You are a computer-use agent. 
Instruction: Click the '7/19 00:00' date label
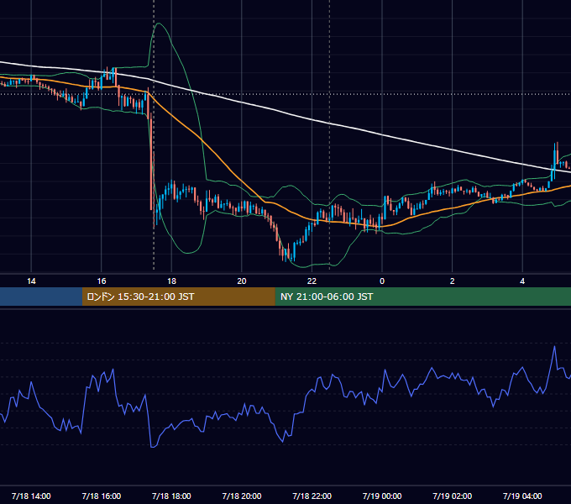382,496
